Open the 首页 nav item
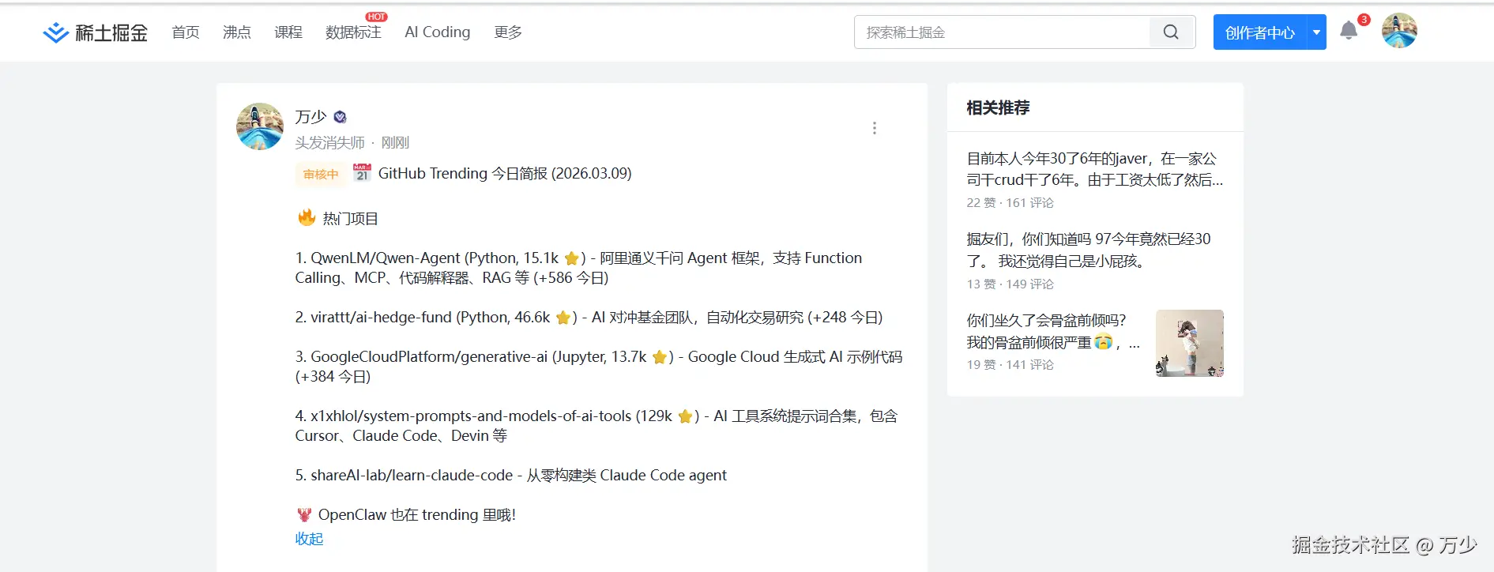The width and height of the screenshot is (1494, 572). (186, 32)
